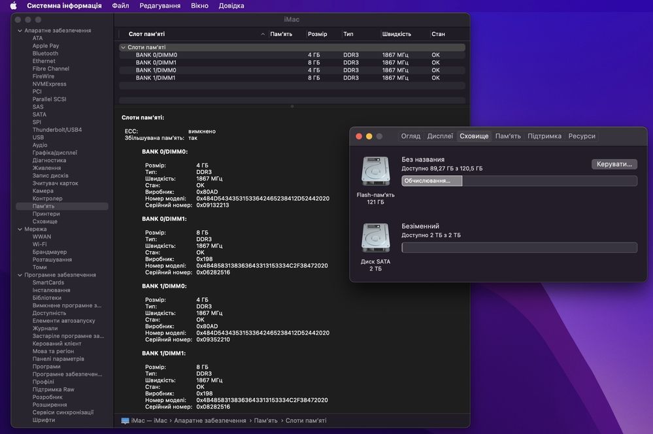Viewport: 653px width, 434px height.
Task: Select Камера in the sidebar
Action: tap(43, 191)
